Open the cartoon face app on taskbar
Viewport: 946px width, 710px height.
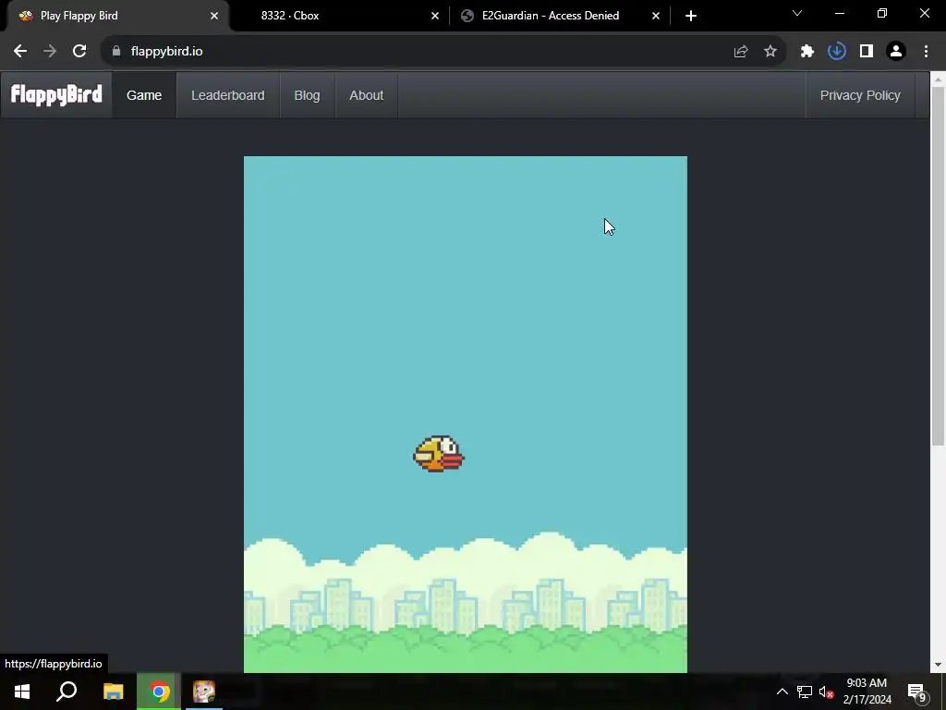click(204, 692)
